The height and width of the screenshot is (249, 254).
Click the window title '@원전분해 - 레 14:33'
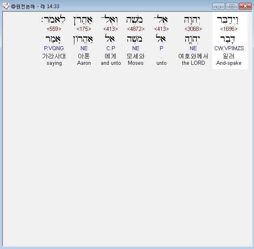(35, 6)
